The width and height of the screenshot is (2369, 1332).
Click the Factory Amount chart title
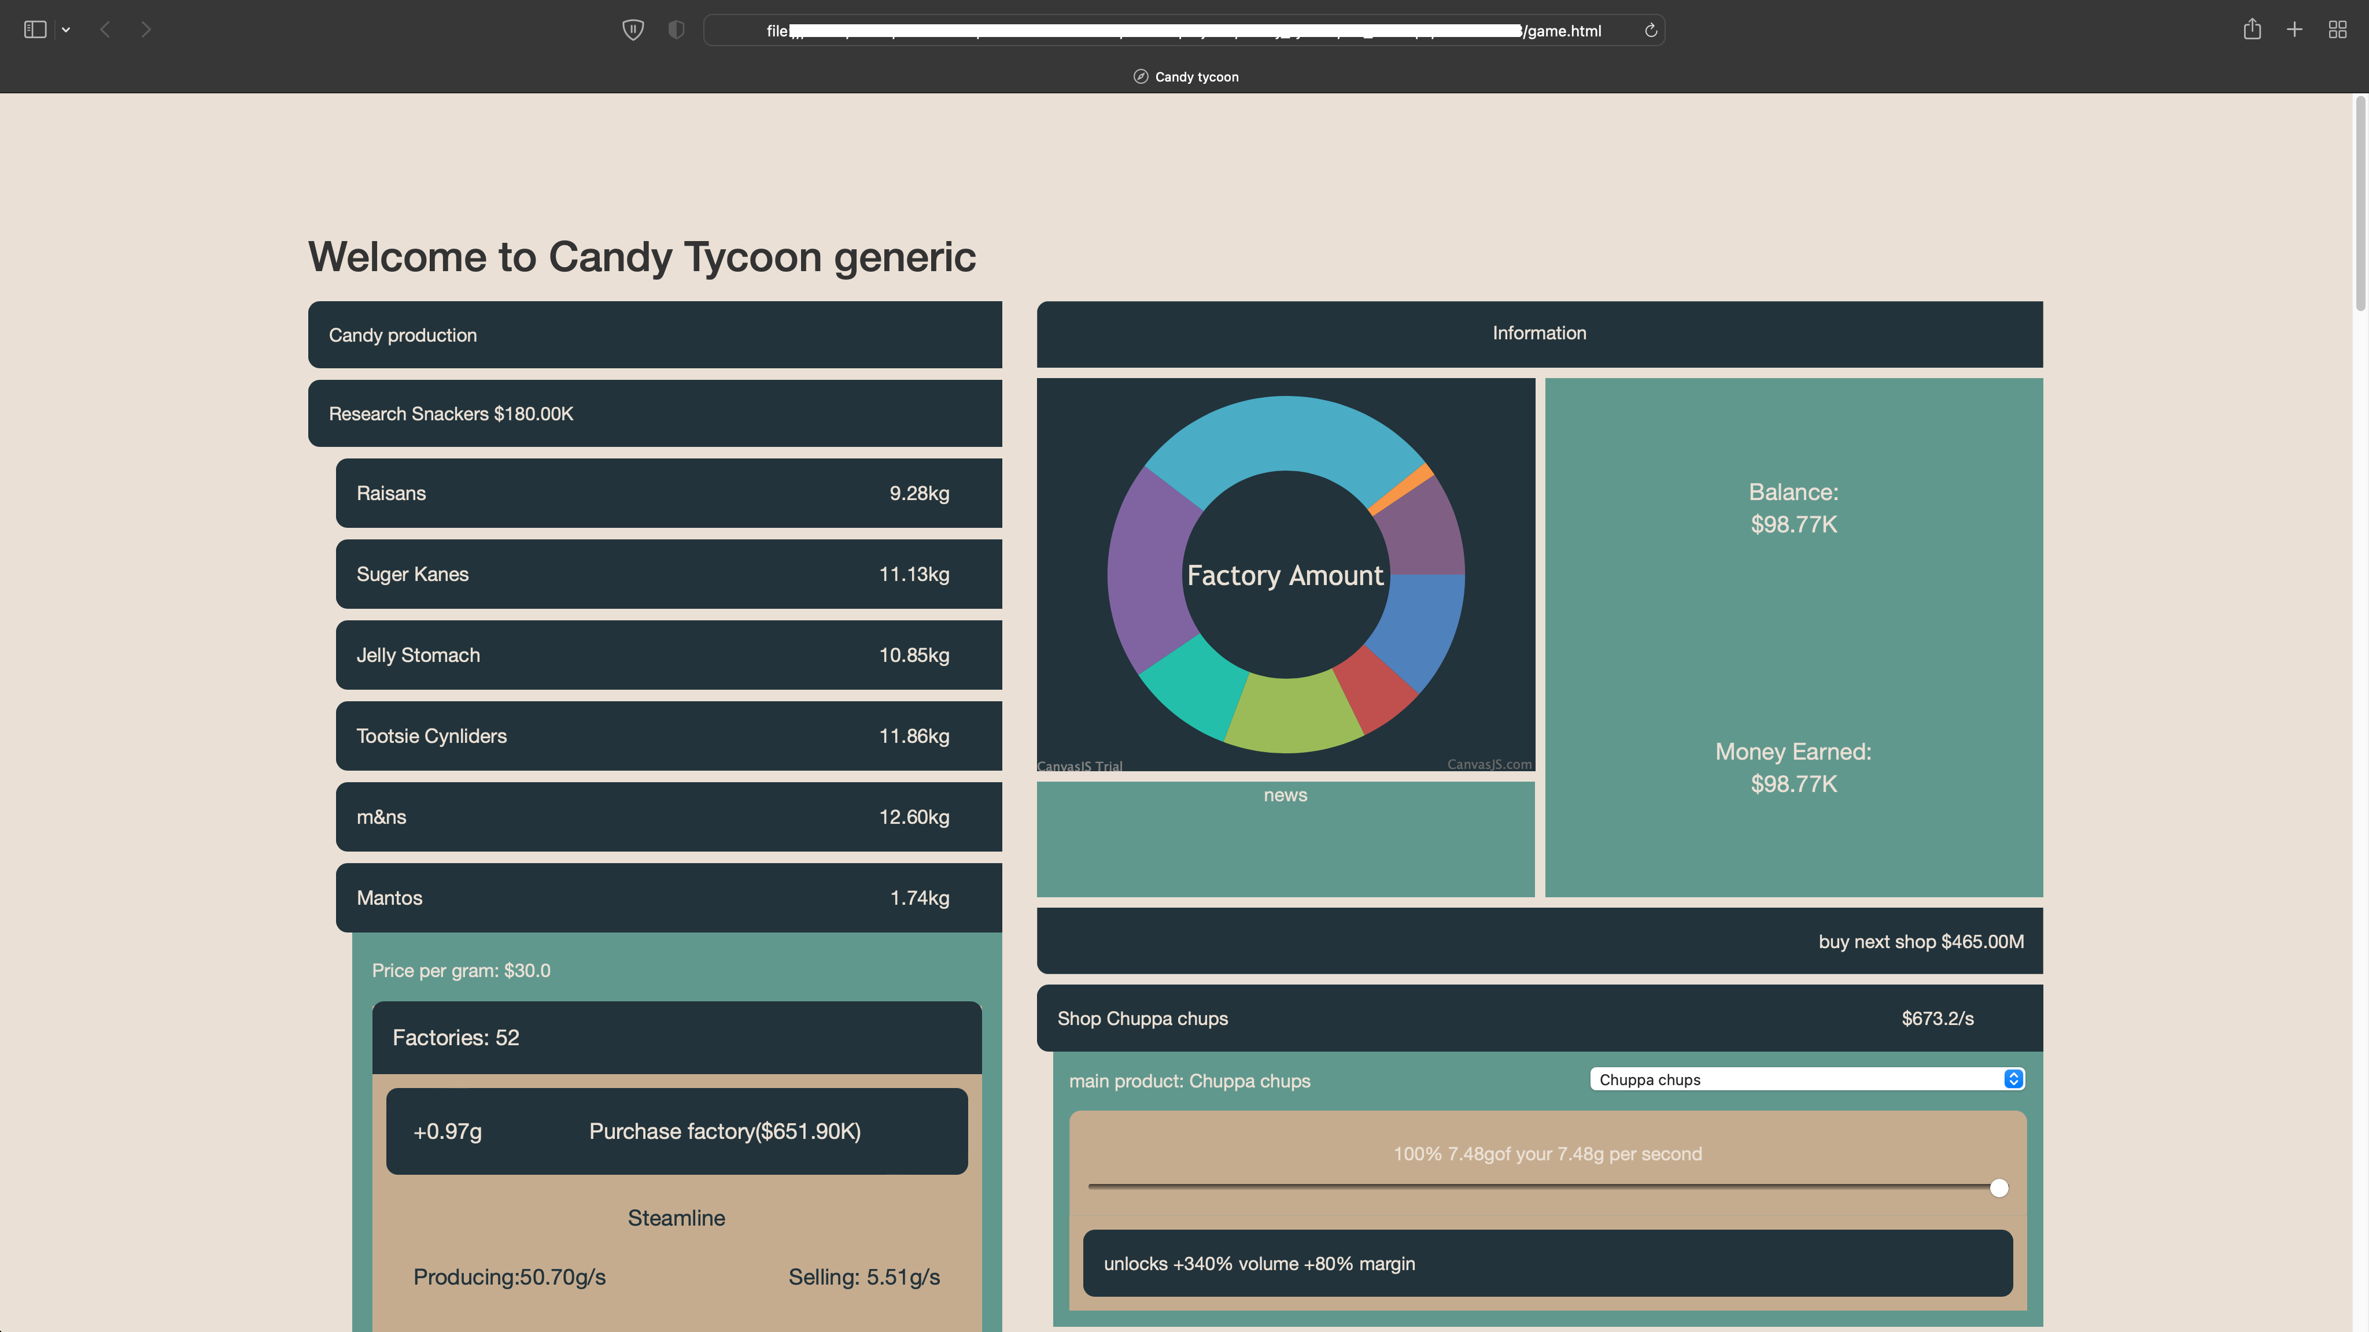coord(1285,575)
